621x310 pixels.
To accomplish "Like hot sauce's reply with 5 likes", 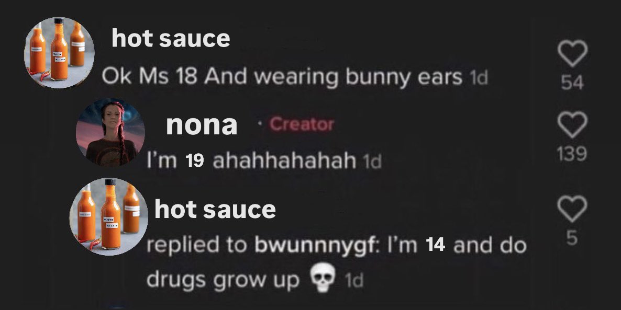I will click(x=572, y=209).
